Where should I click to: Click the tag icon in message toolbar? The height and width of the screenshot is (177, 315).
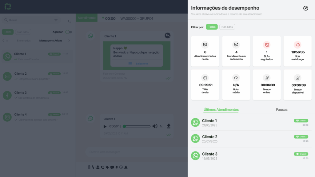[x=107, y=167]
